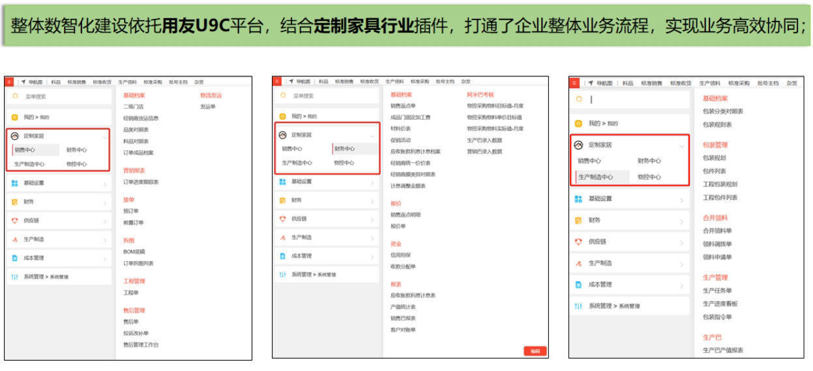Select 物控中心 in the left screenshot
Image resolution: width=813 pixels, height=371 pixels.
[x=76, y=164]
